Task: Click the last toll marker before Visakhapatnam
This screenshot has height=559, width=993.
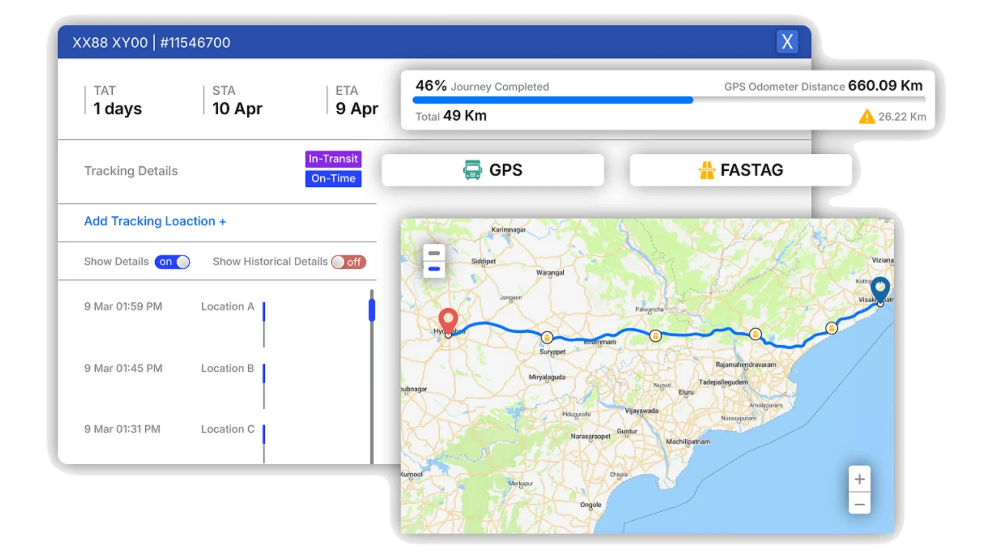Action: tap(832, 328)
